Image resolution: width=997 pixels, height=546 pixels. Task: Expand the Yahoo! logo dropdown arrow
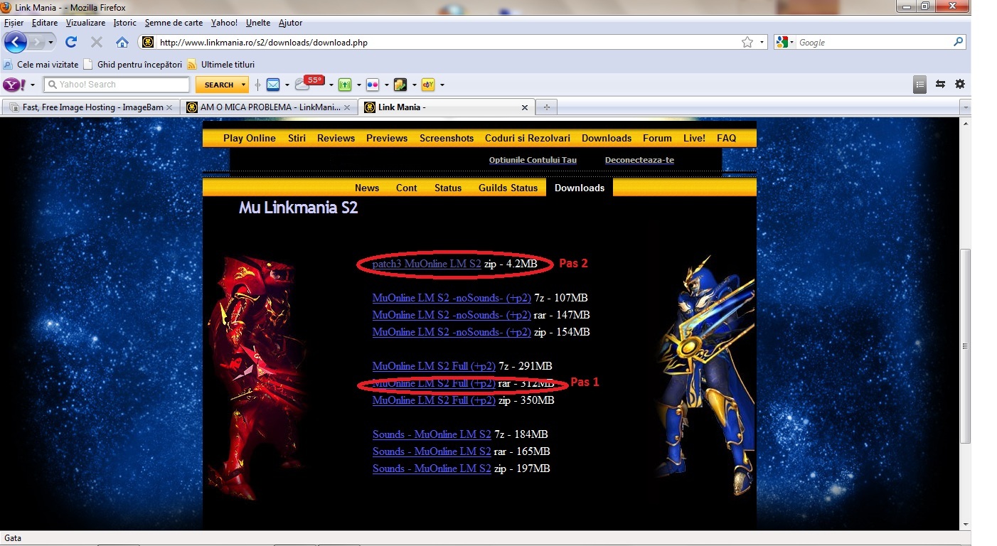click(33, 85)
